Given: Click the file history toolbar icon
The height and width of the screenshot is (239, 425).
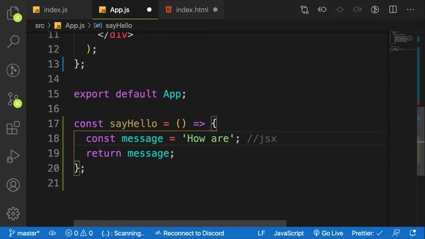Looking at the screenshot, I should pyautogui.click(x=375, y=10).
